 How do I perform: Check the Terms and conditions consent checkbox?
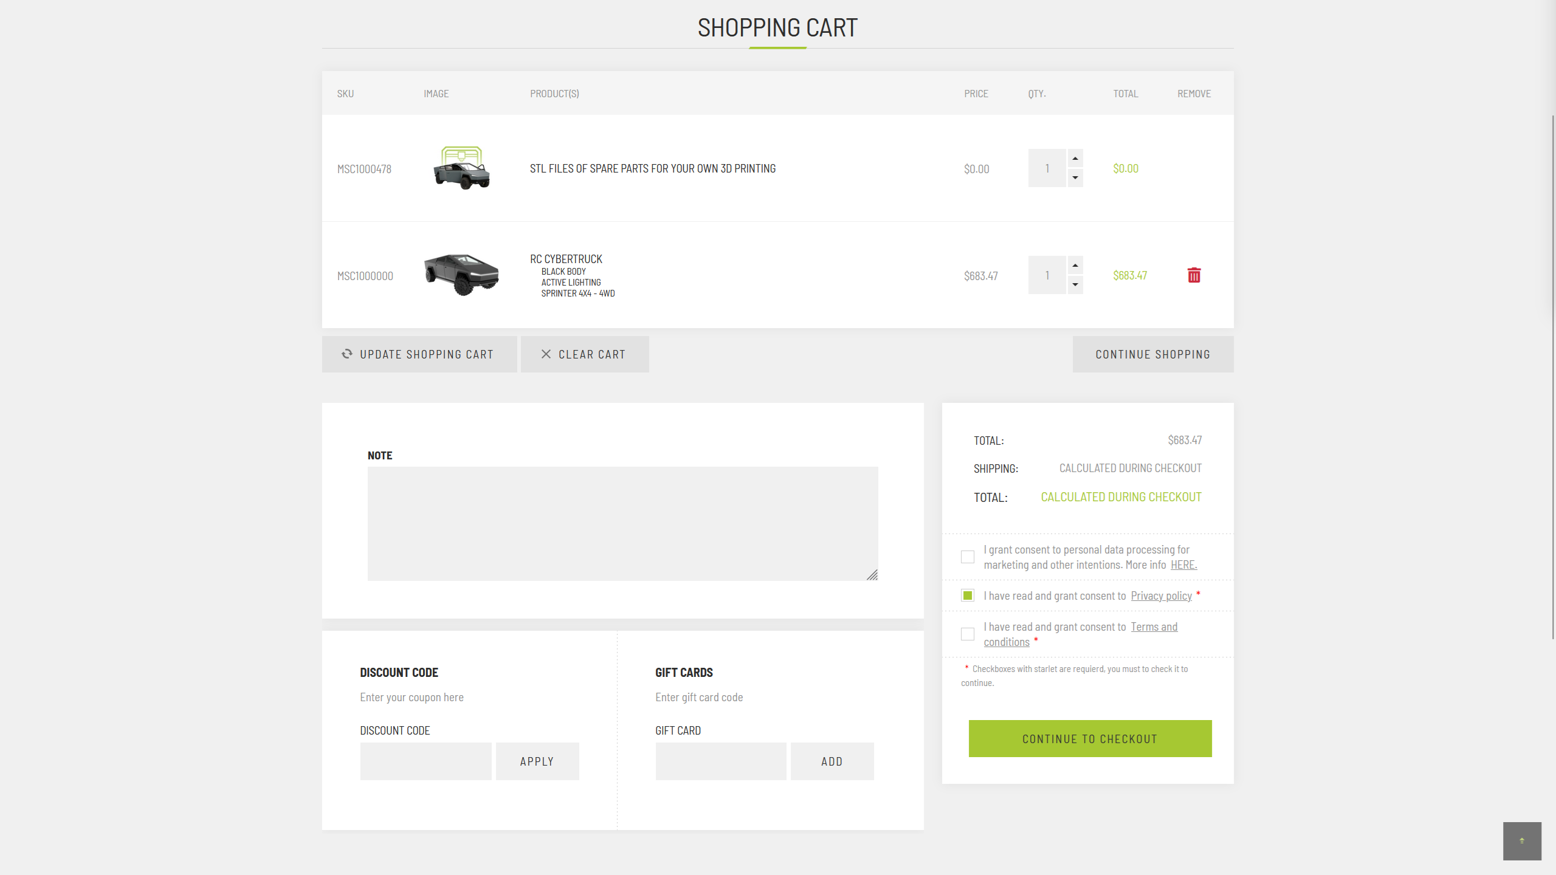tap(968, 634)
